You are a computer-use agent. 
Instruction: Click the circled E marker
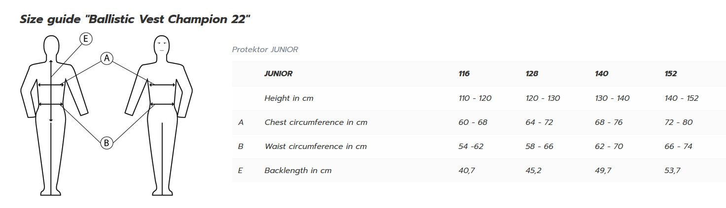[86, 39]
